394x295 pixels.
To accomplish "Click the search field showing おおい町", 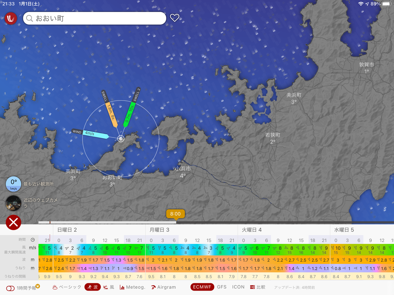I will [95, 18].
